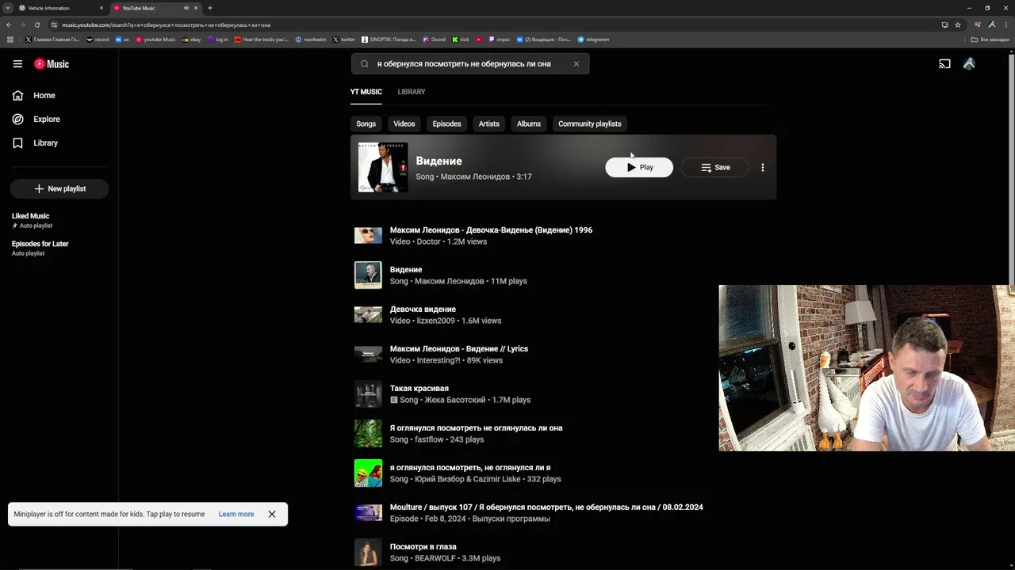Screen dimensions: 1015x570
Task: Open the ebay bookmark
Action: click(x=192, y=40)
